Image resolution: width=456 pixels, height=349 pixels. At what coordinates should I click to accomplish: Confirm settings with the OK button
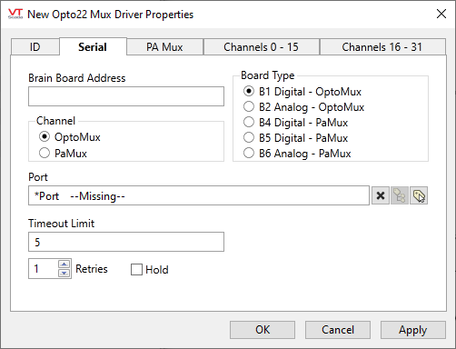tap(263, 330)
